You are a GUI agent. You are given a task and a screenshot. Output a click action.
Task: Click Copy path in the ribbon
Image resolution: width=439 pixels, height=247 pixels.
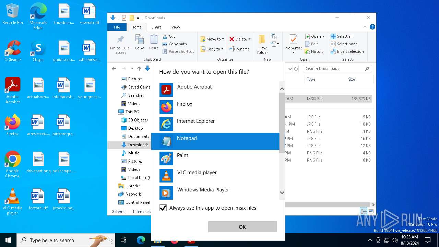pos(175,44)
